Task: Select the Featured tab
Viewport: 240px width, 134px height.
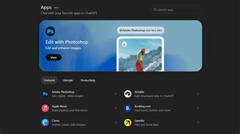Action: tap(49, 80)
